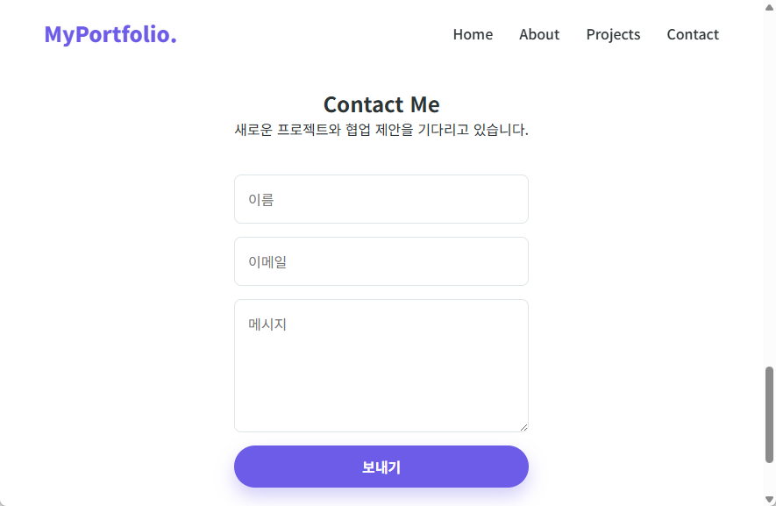
Task: Click the 이름 placeholder text
Action: click(260, 198)
